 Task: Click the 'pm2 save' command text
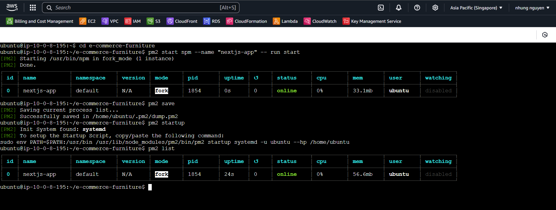pyautogui.click(x=161, y=104)
